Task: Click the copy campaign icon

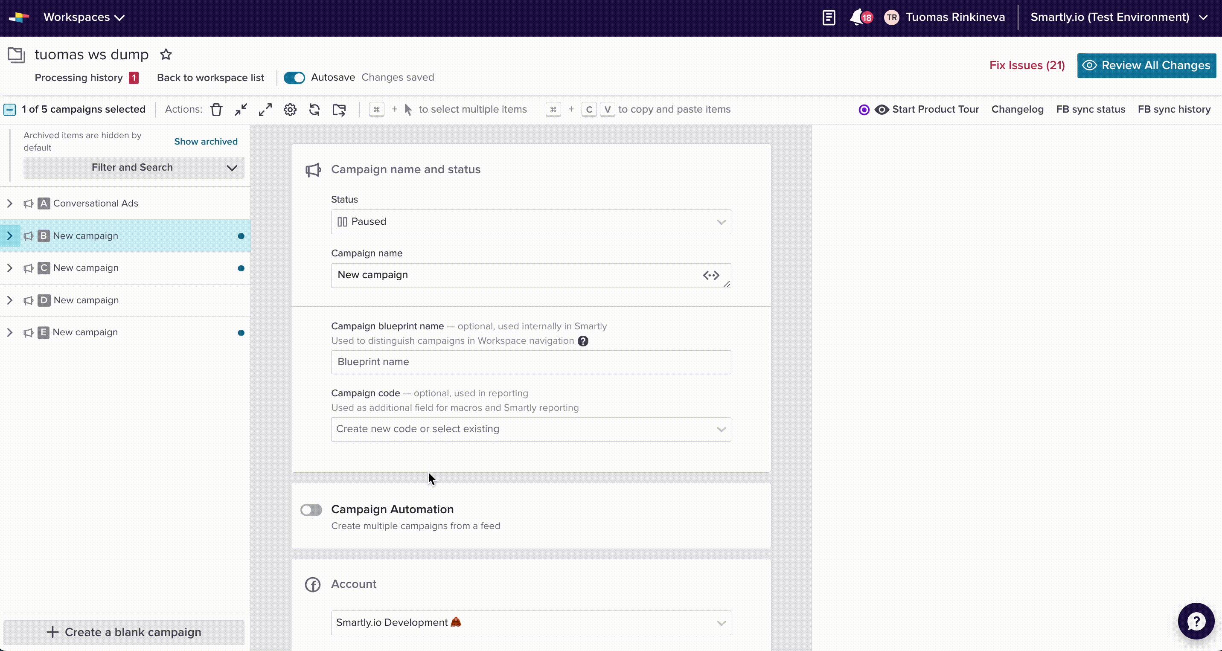Action: click(340, 109)
